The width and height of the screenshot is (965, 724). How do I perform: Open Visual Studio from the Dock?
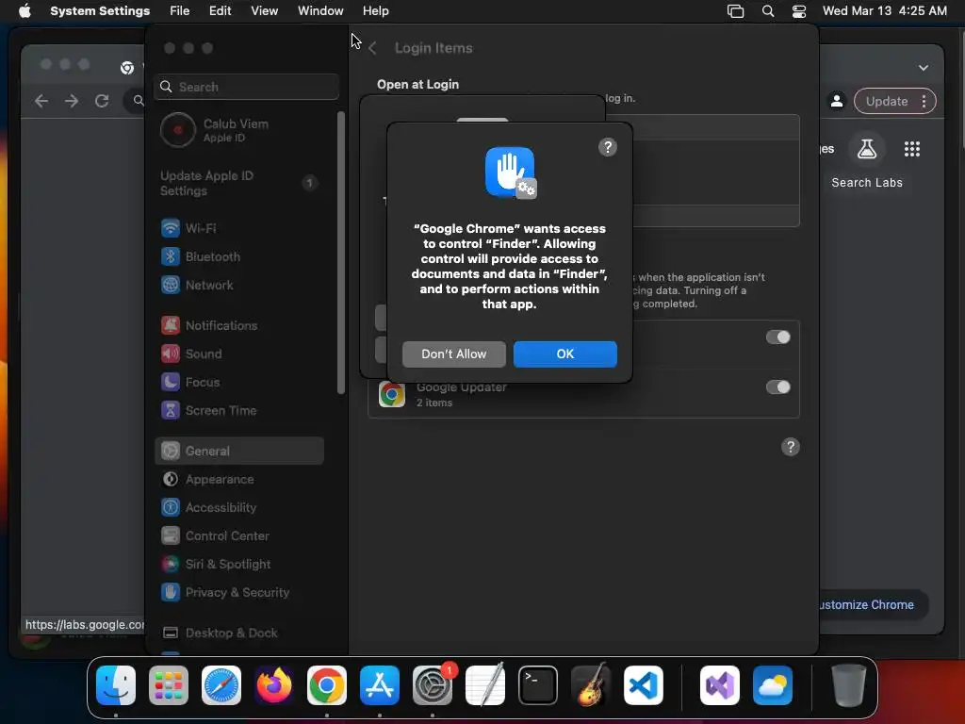[x=719, y=685]
